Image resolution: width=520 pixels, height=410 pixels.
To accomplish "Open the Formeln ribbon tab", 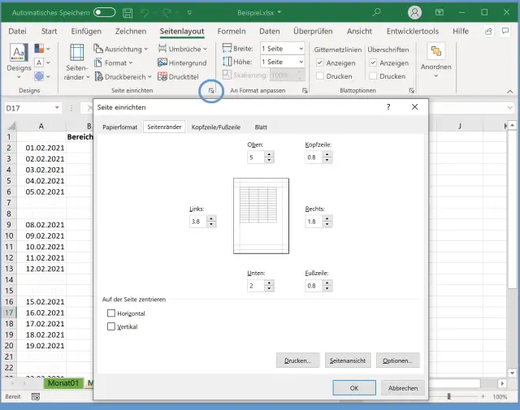I will tap(231, 31).
